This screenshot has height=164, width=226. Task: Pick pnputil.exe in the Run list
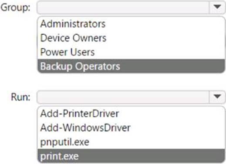tap(65, 142)
